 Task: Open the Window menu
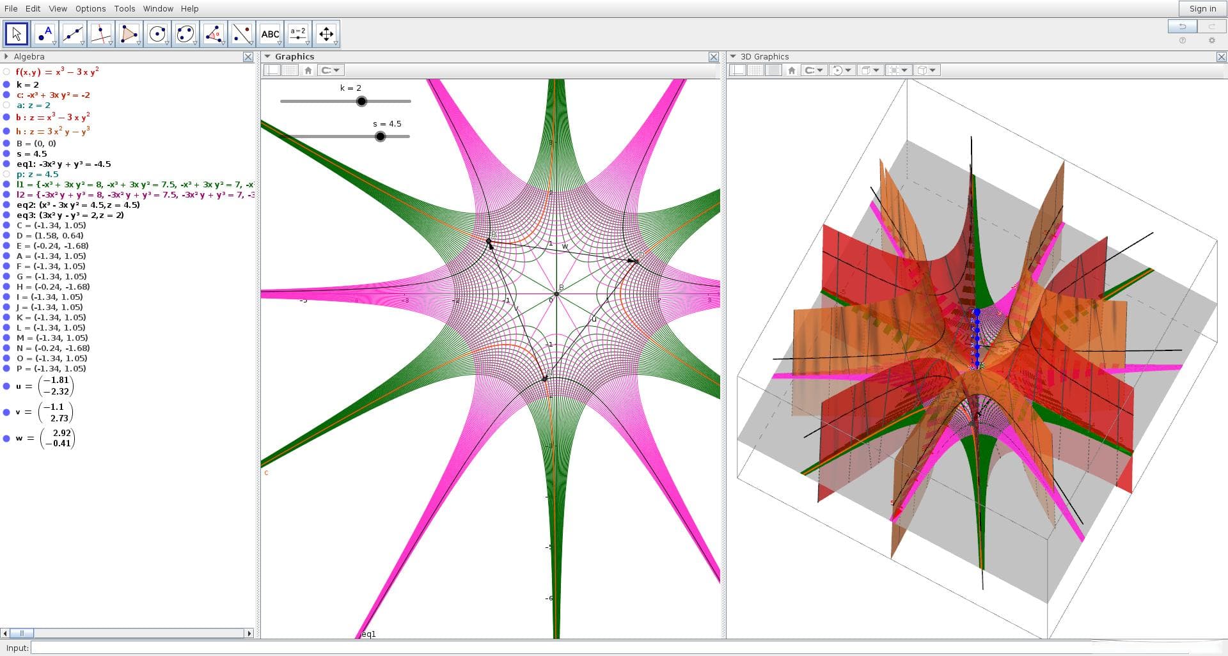[x=158, y=8]
